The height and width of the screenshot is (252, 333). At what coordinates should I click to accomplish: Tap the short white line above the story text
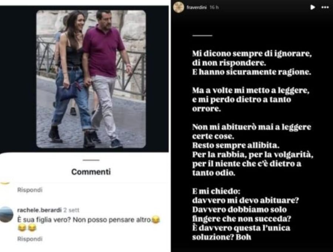click(x=202, y=36)
